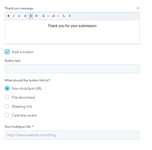The height and width of the screenshot is (150, 152).
Task: Toggle bold formatting in message toolbar
Action: coord(8,16)
